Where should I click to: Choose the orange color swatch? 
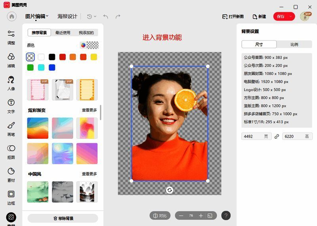pyautogui.click(x=73, y=57)
